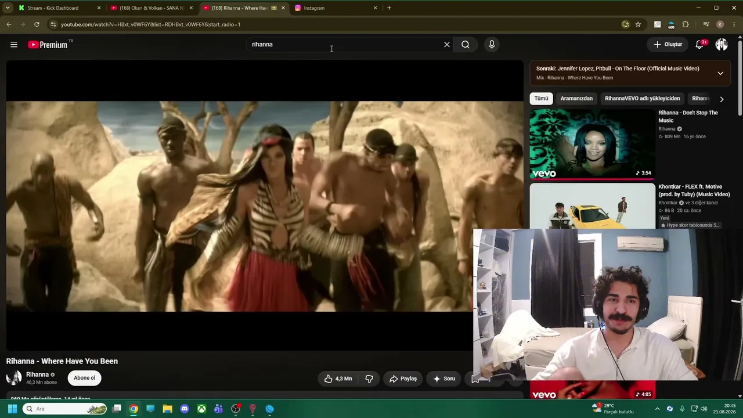Open the clock and date flyout
Viewport: 743px width, 418px height.
pos(725,409)
